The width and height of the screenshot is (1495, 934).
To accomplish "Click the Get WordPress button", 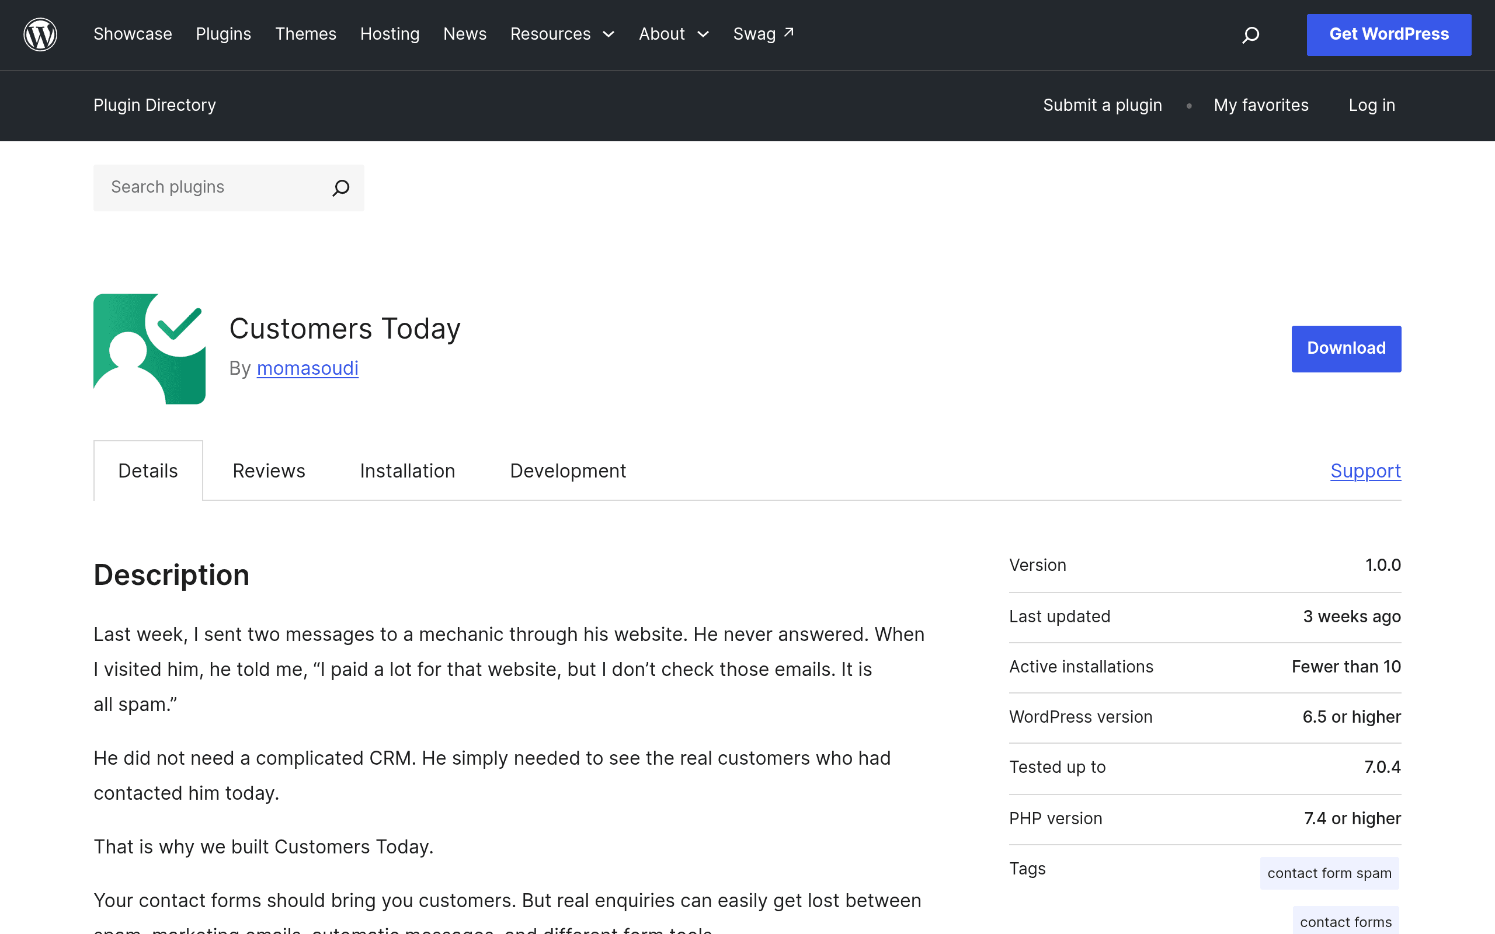I will coord(1389,34).
